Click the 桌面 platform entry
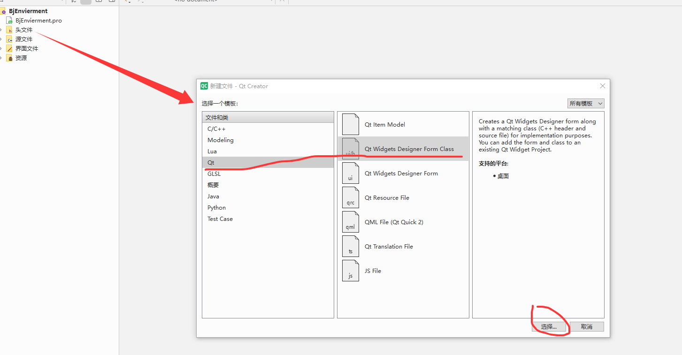Image resolution: width=682 pixels, height=355 pixels. 503,176
